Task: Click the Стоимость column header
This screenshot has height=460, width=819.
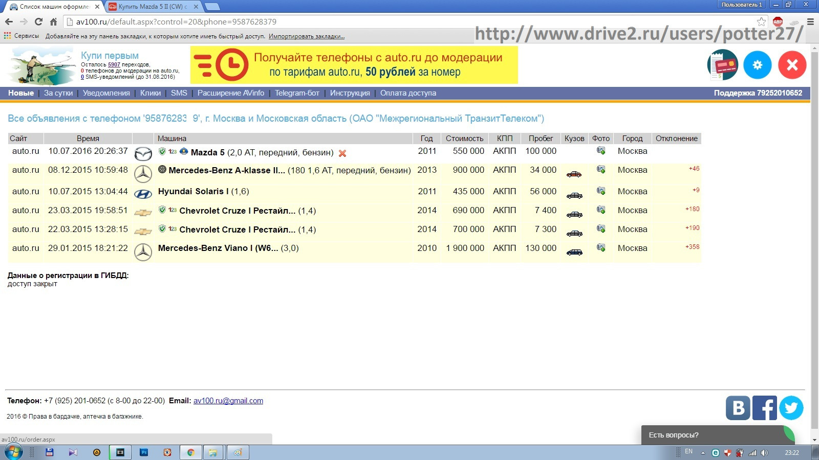Action: click(464, 139)
